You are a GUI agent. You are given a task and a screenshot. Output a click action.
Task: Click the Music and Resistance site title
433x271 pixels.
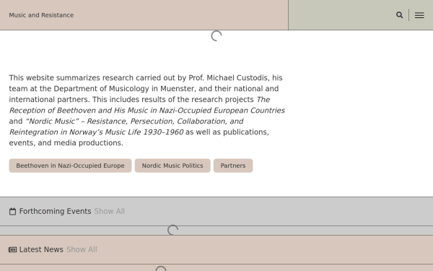click(x=41, y=15)
